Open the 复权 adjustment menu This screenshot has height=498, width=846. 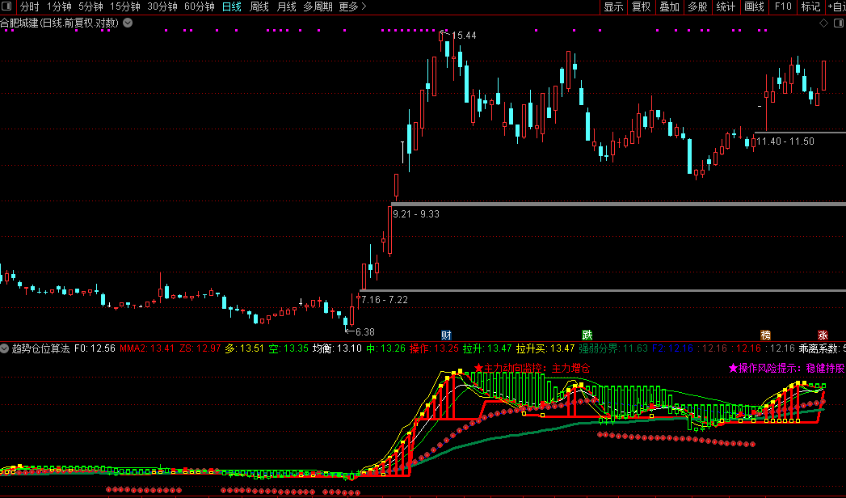[642, 6]
